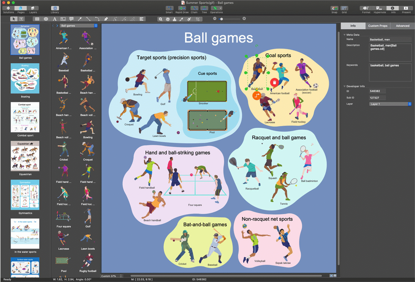Pick the rectangle shape tool

click(x=37, y=19)
